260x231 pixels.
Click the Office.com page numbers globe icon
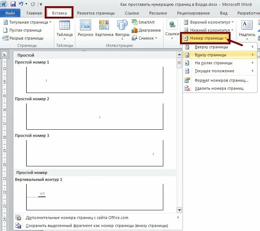[x=18, y=218]
